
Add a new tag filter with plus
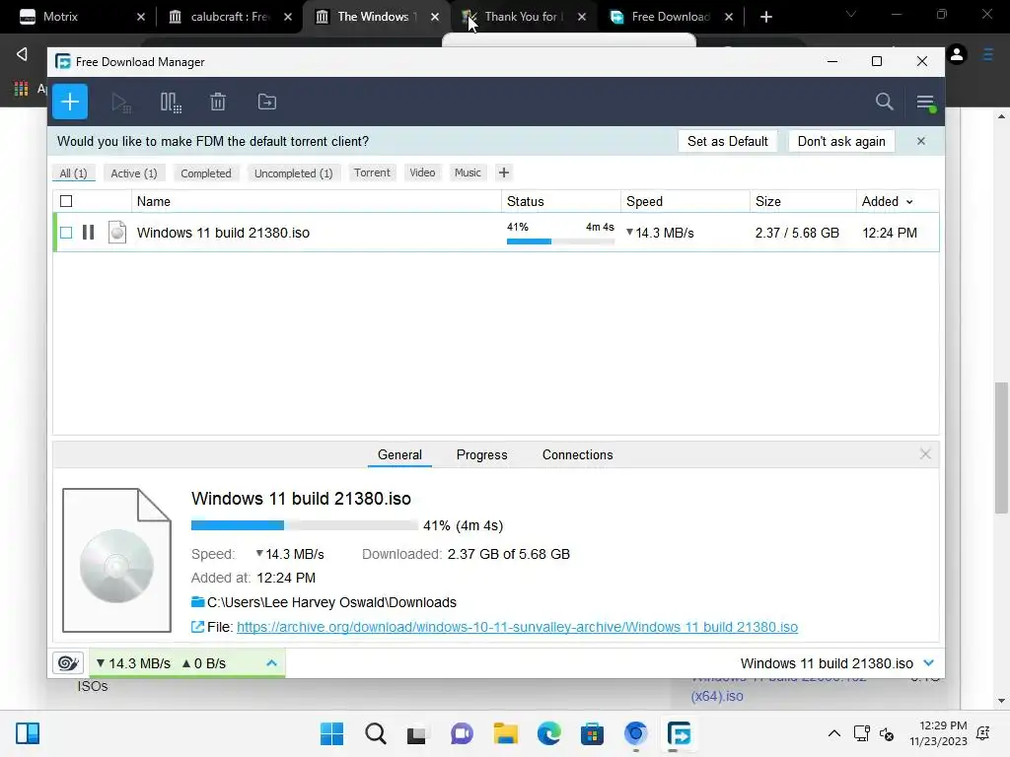coord(504,172)
